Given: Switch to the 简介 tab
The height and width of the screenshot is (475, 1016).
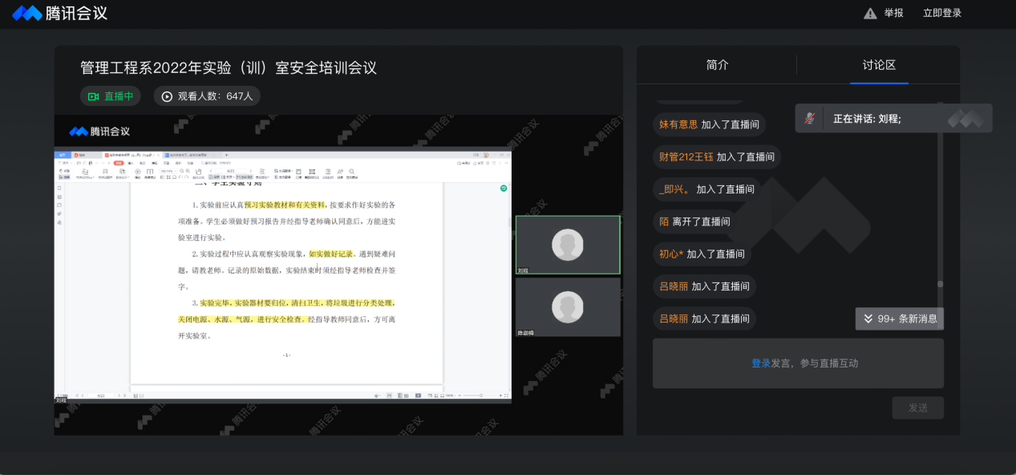Looking at the screenshot, I should [x=717, y=65].
